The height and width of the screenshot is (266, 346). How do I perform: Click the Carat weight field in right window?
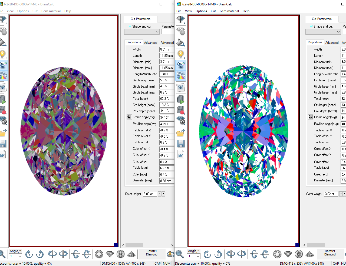tap(331, 194)
